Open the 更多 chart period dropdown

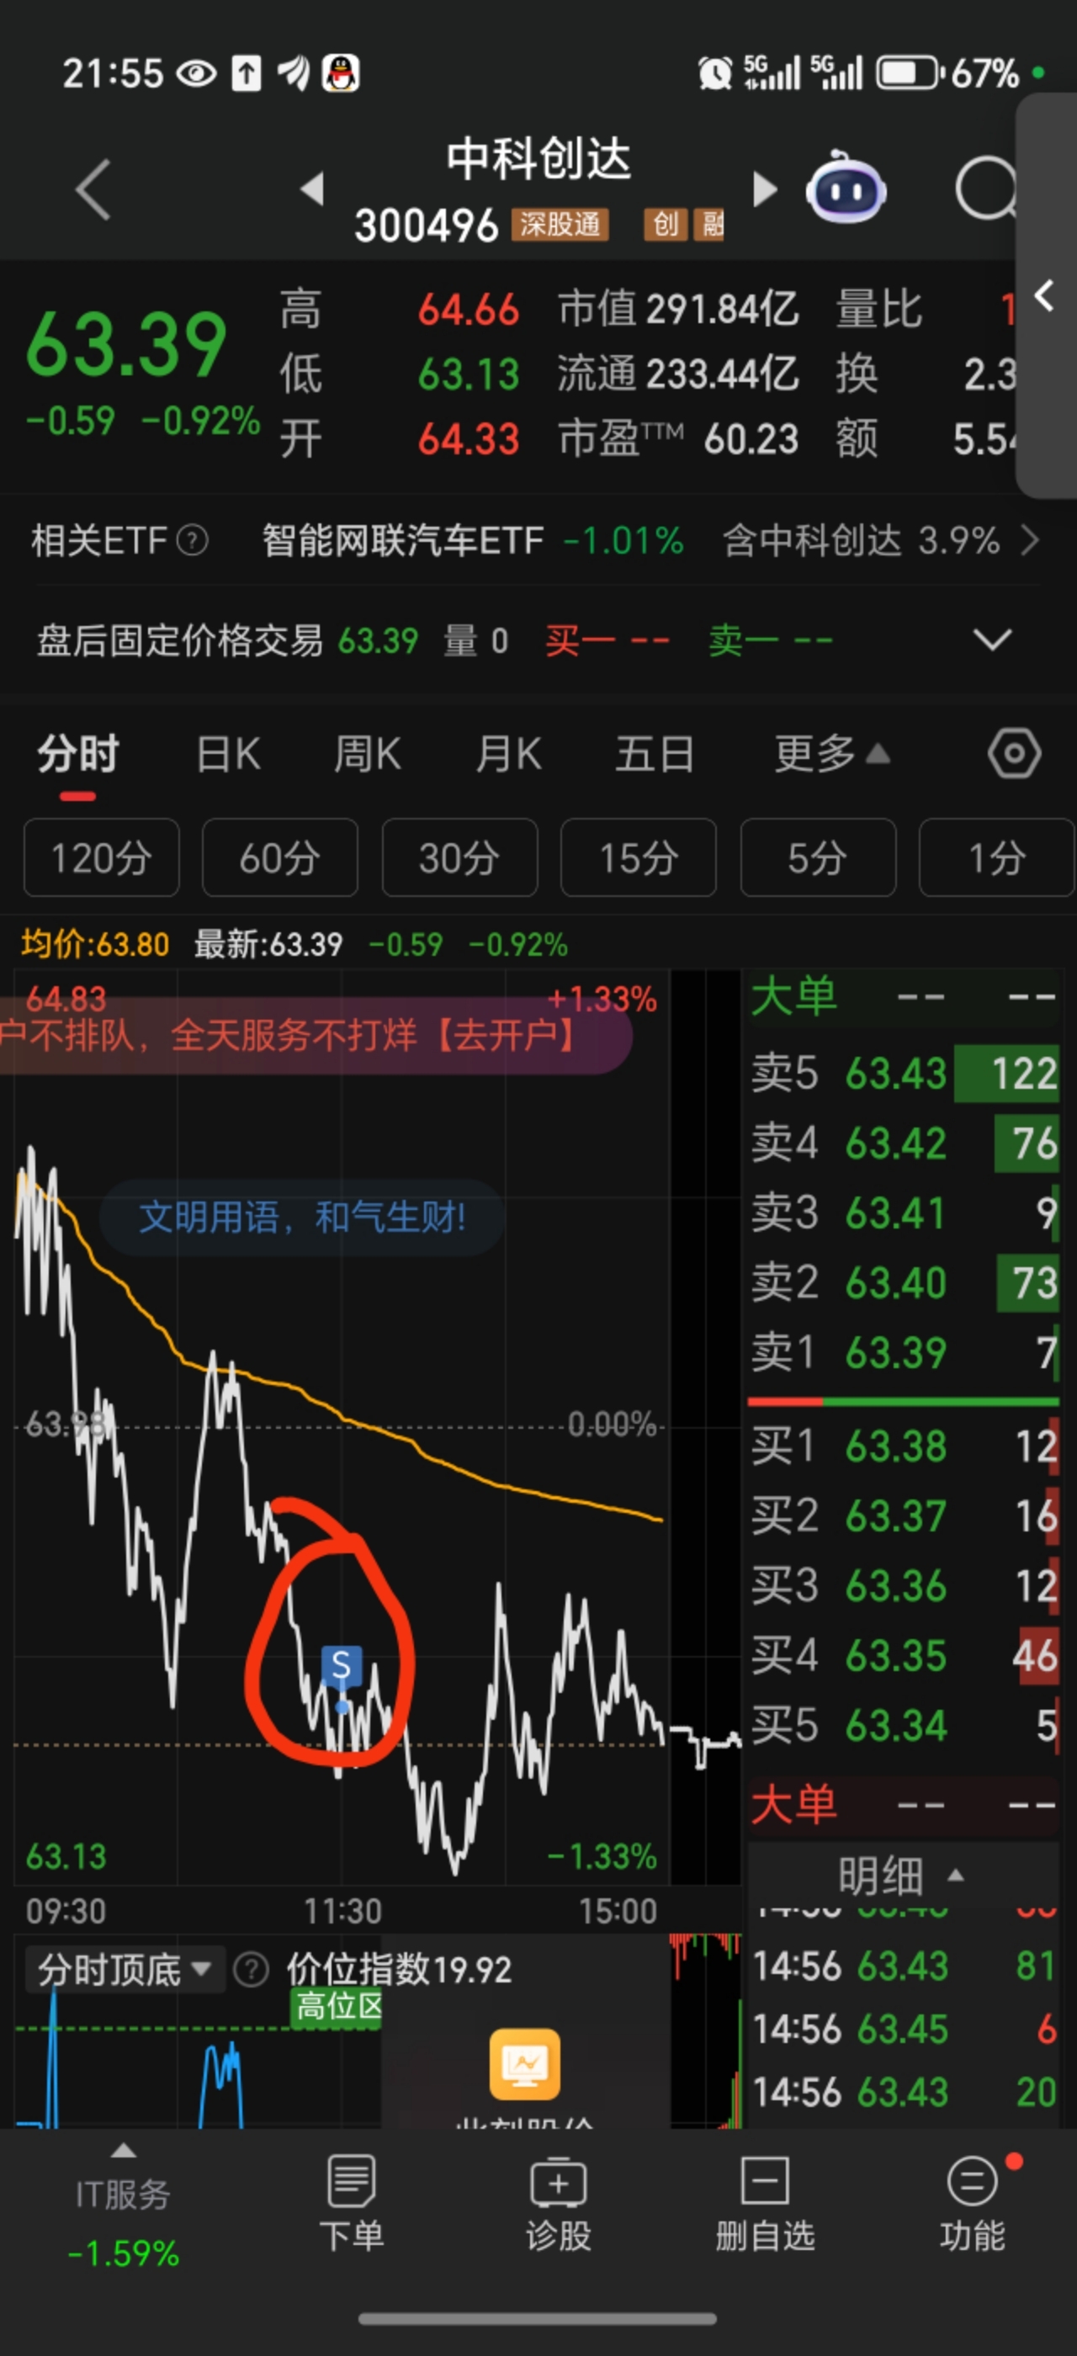tap(832, 755)
